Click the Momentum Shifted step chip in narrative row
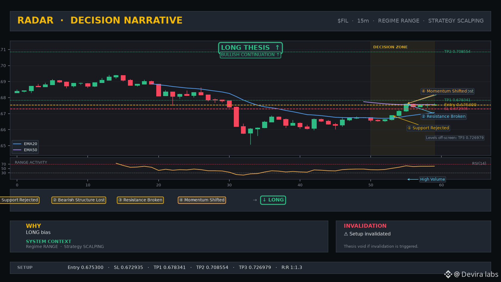The width and height of the screenshot is (501, 282). click(x=202, y=200)
